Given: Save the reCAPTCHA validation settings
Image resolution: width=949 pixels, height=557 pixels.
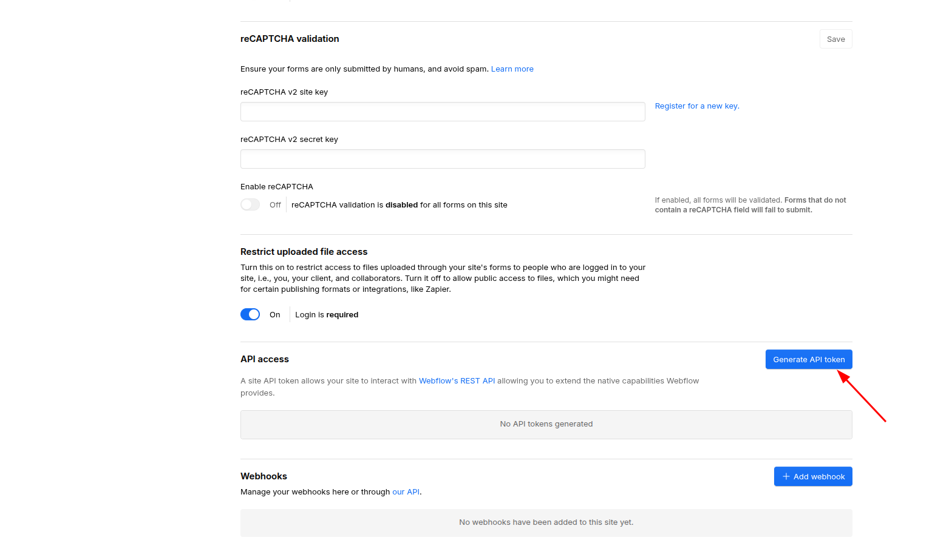Looking at the screenshot, I should 835,39.
